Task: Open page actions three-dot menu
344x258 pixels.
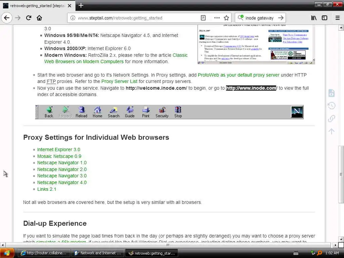Action: (217, 18)
